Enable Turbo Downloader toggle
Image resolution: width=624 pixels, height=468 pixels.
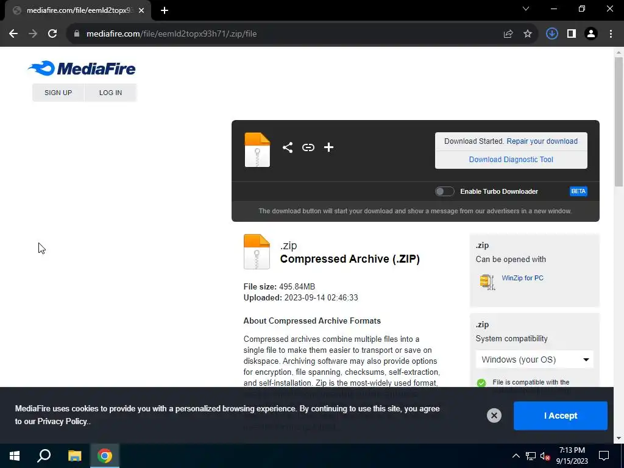pos(444,191)
